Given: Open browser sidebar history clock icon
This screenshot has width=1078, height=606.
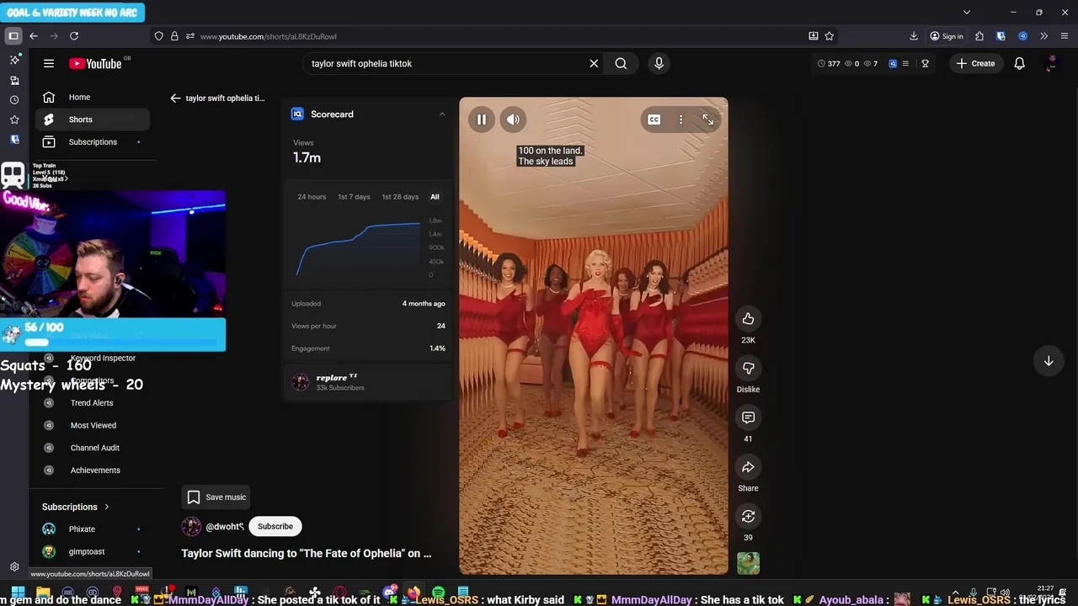Looking at the screenshot, I should pyautogui.click(x=14, y=99).
